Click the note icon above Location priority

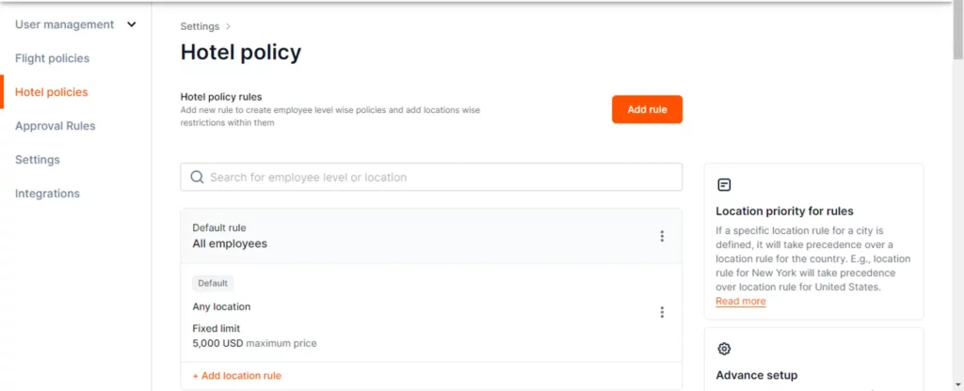[x=724, y=185]
